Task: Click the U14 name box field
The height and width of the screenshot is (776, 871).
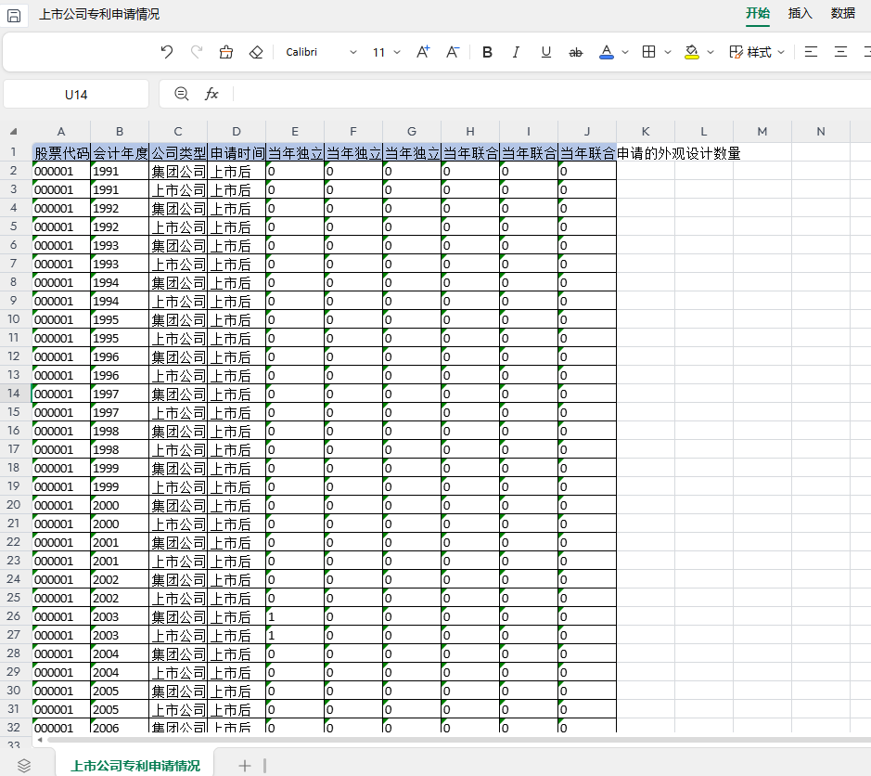Action: pyautogui.click(x=76, y=95)
